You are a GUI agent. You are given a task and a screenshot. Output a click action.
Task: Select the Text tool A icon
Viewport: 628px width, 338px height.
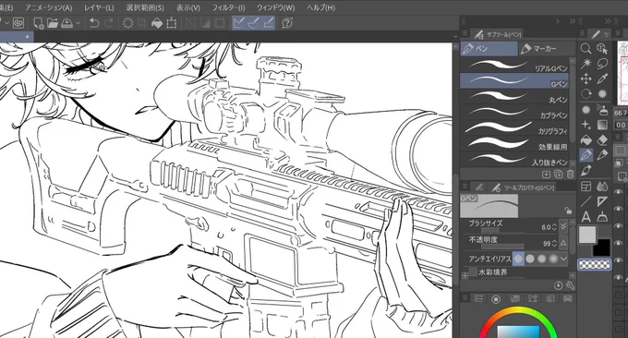click(586, 217)
